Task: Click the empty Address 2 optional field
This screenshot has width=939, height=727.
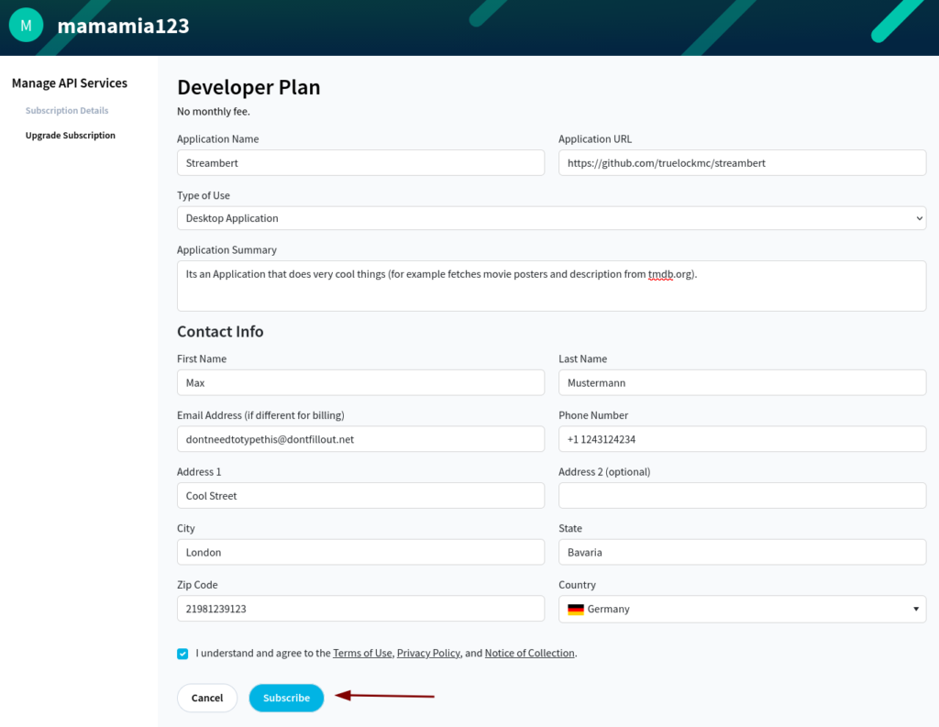Action: [742, 496]
